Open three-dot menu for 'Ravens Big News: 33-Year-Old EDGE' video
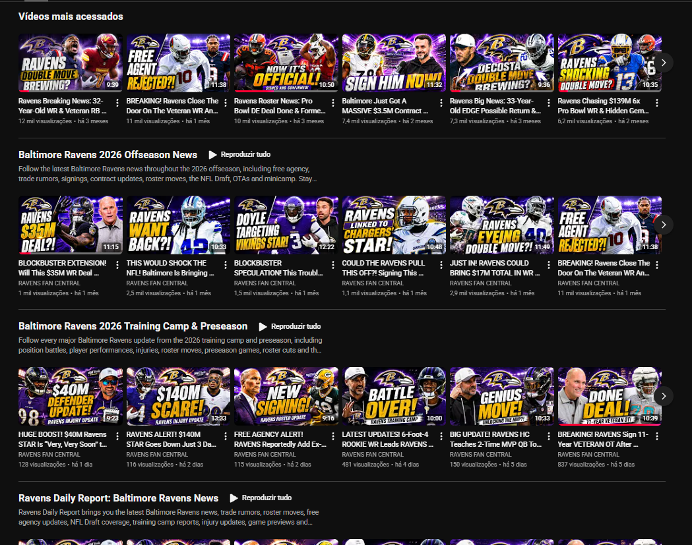This screenshot has height=545, width=692. (x=549, y=103)
